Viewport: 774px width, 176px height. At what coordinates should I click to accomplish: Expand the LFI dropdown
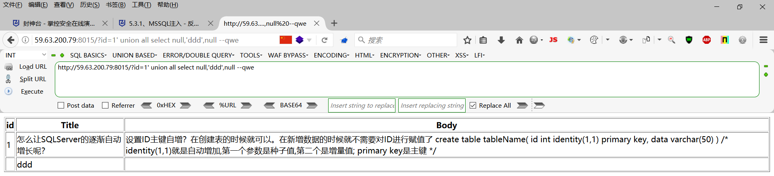click(x=480, y=55)
